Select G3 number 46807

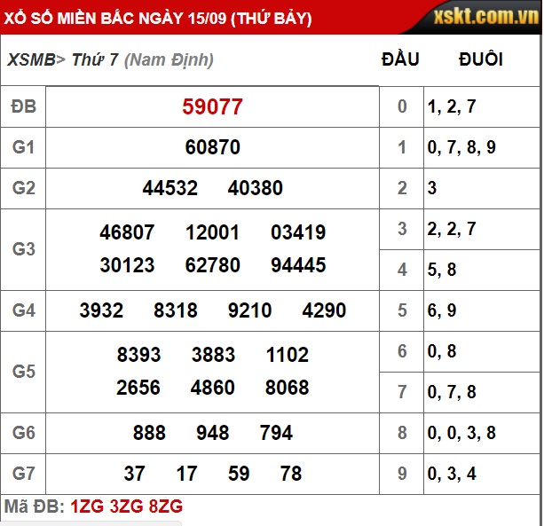click(x=127, y=232)
